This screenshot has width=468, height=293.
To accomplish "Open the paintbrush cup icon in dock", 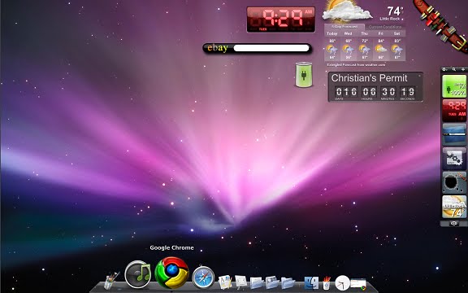I will click(x=111, y=281).
